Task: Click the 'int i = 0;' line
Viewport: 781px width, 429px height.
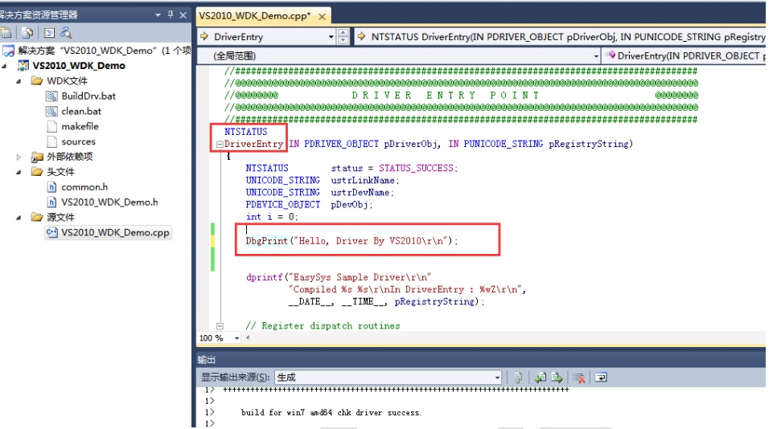Action: point(272,217)
